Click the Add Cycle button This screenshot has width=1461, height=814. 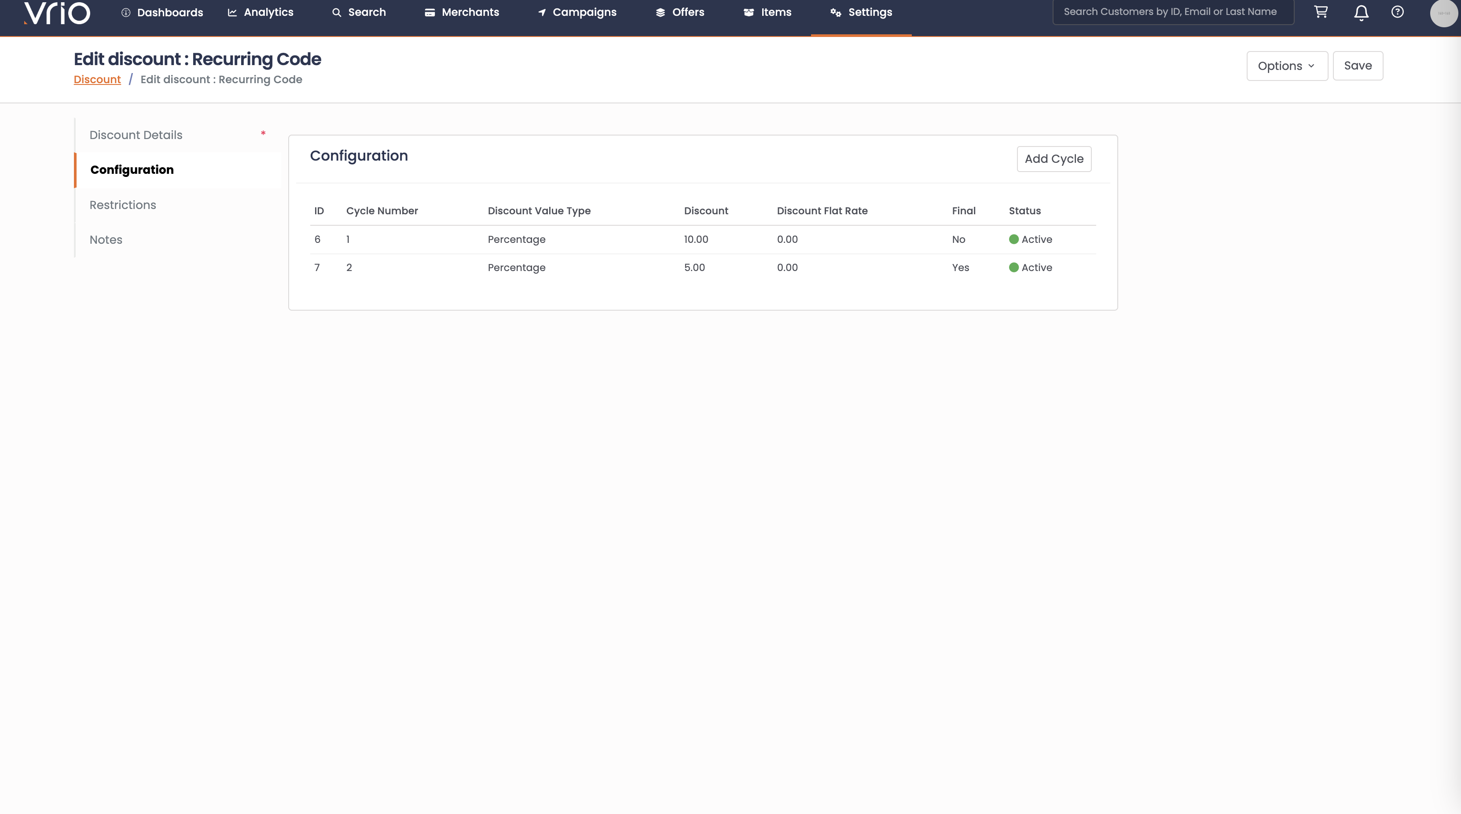(x=1053, y=159)
